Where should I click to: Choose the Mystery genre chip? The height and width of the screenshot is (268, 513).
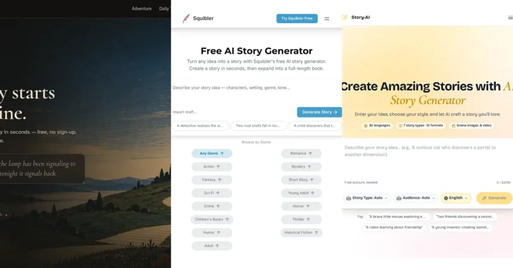[x=301, y=166]
